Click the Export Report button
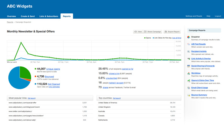Screen dimensions: 224x140 click(x=172, y=32)
